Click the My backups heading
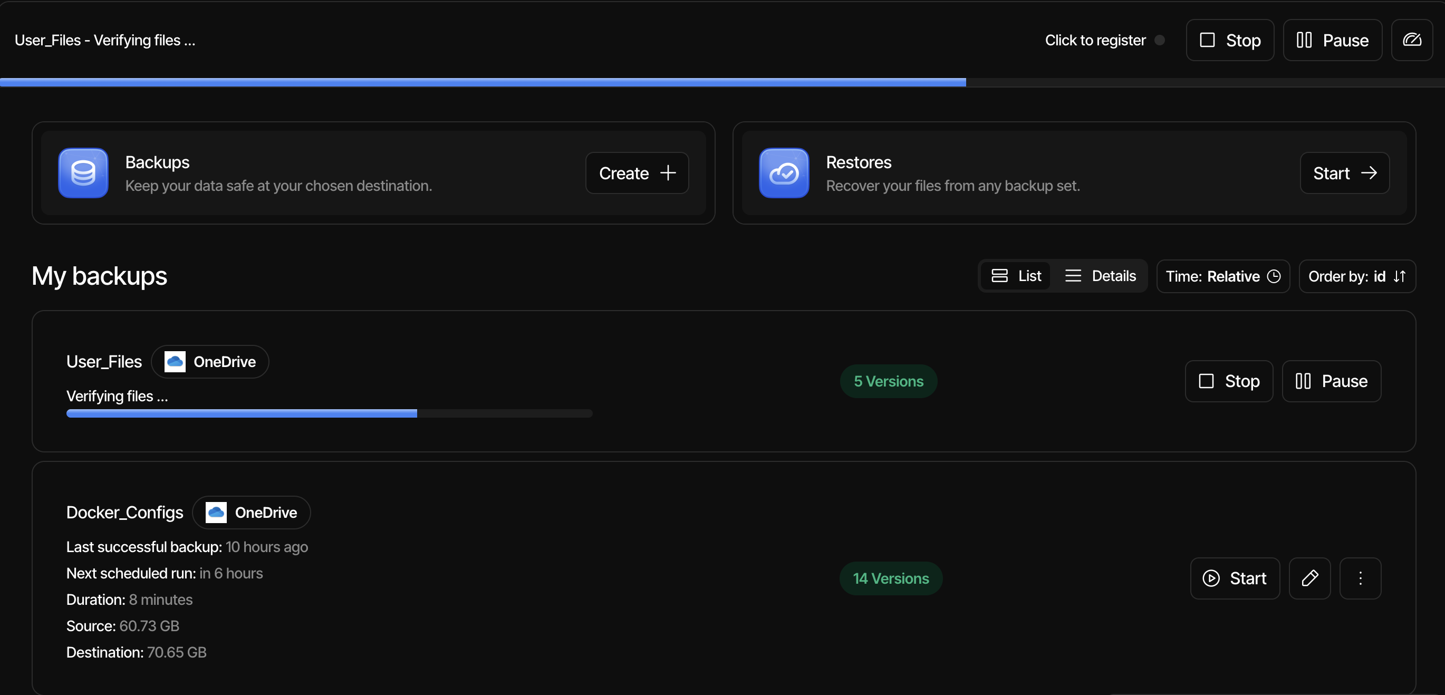The width and height of the screenshot is (1445, 695). pyautogui.click(x=99, y=276)
